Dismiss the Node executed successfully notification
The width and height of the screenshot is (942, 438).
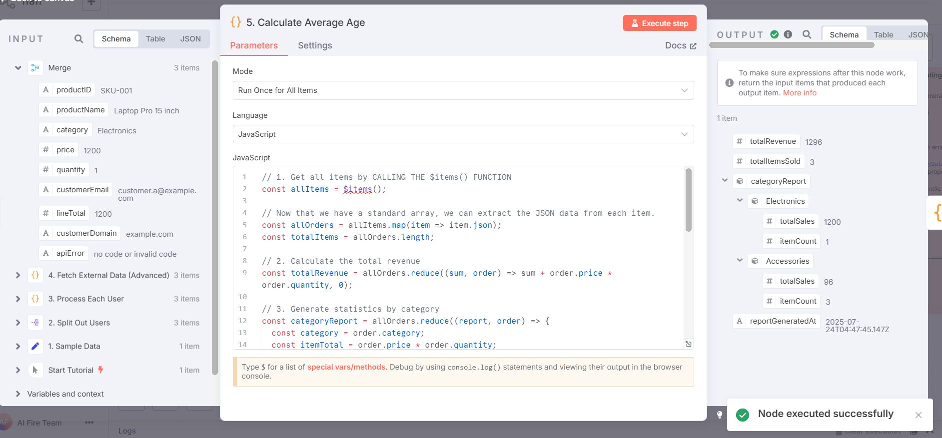[x=919, y=415]
